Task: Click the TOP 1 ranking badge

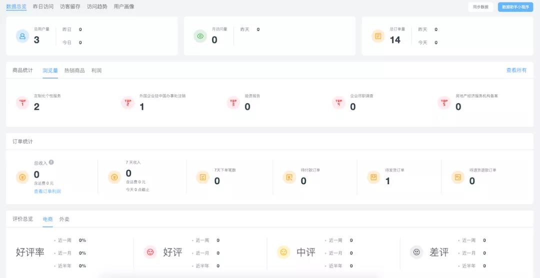Action: tap(22, 103)
